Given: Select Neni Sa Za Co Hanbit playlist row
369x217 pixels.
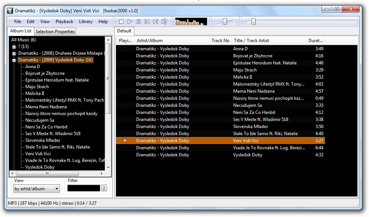Looking at the screenshot, I should click(x=221, y=112).
